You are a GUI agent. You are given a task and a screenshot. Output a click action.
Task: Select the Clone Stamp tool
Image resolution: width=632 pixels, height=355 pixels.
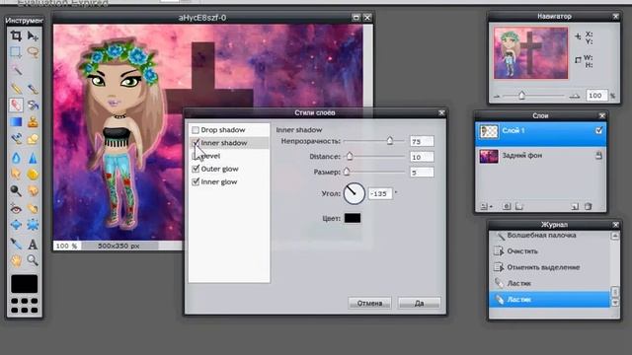pyautogui.click(x=33, y=121)
